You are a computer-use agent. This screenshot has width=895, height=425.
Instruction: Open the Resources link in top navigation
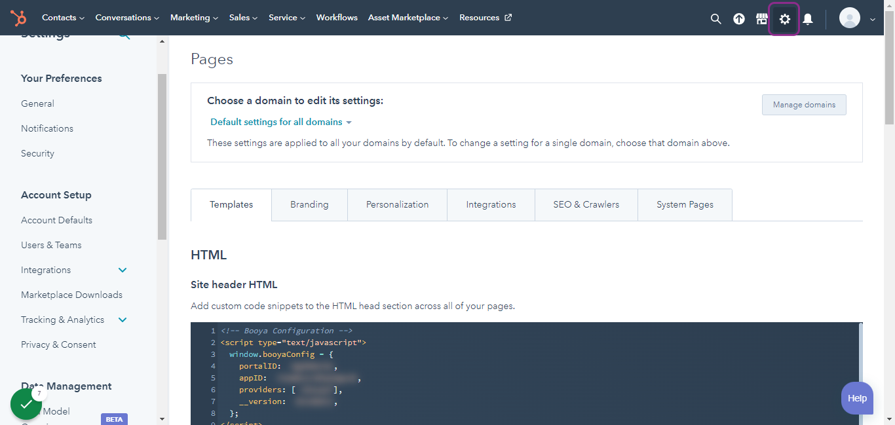tap(486, 18)
